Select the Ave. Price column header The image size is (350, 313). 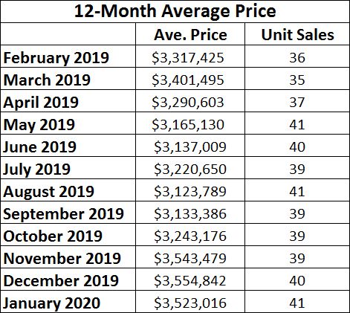[x=190, y=34]
